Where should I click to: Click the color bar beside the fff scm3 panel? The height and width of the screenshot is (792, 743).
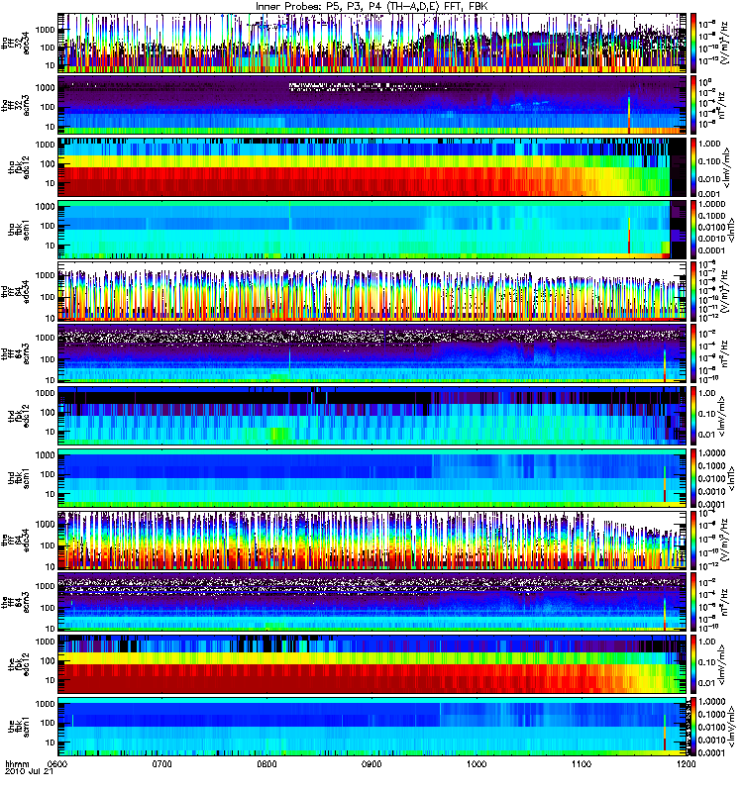point(693,602)
